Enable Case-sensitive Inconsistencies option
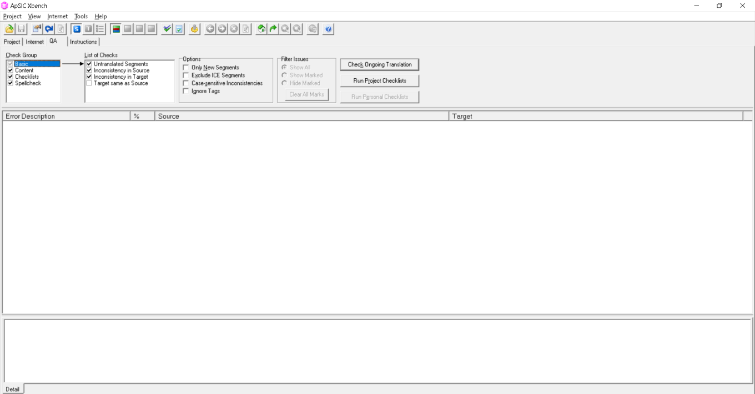755x394 pixels. click(186, 83)
